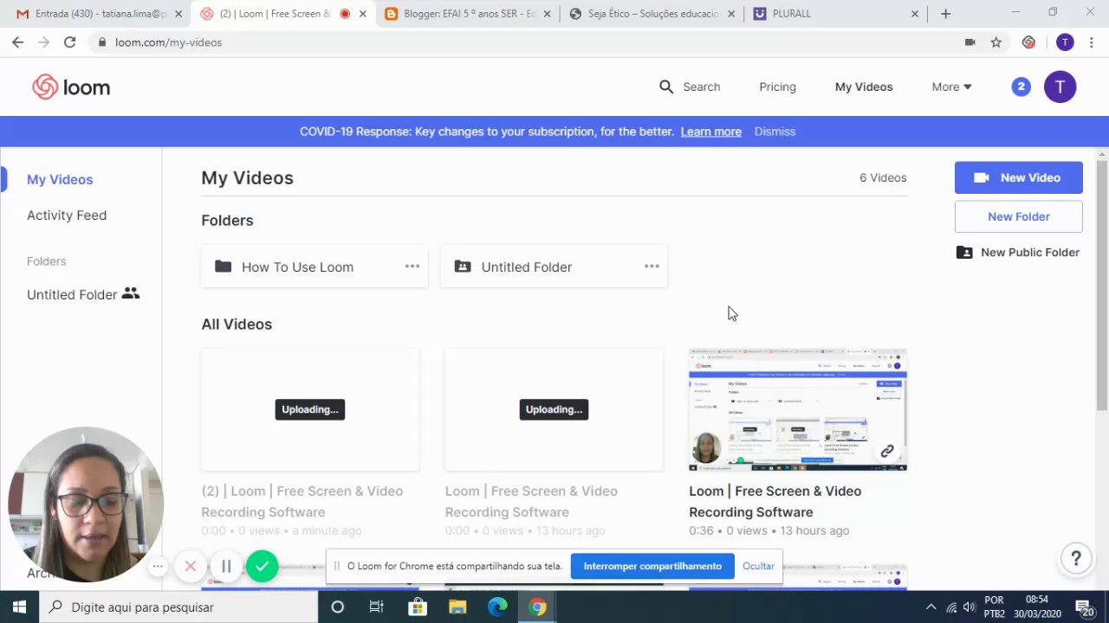This screenshot has width=1109, height=623.
Task: Follow the Learn more link in banner
Action: (x=711, y=132)
